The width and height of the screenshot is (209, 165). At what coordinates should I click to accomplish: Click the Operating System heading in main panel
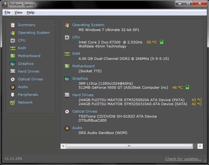coord(88,25)
